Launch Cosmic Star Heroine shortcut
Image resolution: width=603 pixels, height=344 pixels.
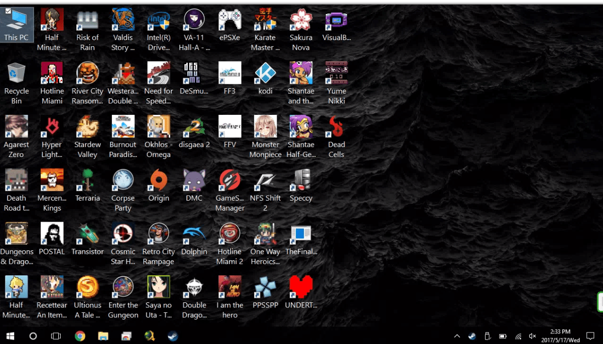click(x=123, y=234)
